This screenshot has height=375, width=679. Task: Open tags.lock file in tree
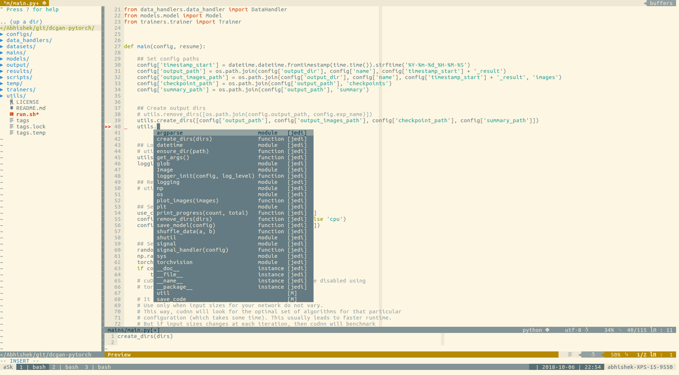[31, 127]
